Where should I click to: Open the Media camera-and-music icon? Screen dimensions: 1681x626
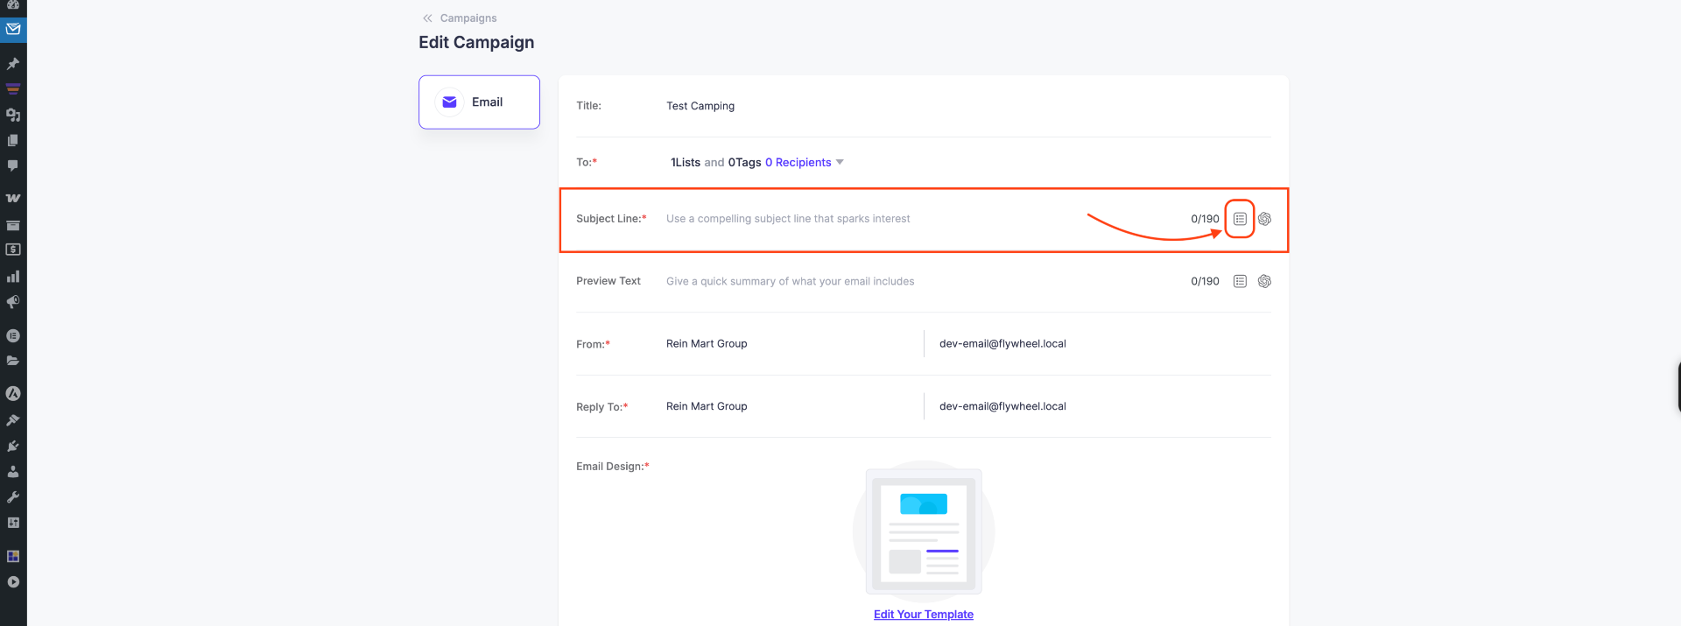pyautogui.click(x=13, y=115)
